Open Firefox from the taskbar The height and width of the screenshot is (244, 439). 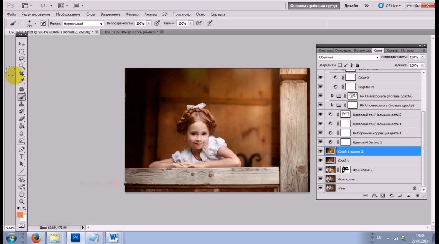click(x=36, y=237)
